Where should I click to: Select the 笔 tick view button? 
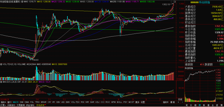(187, 105)
